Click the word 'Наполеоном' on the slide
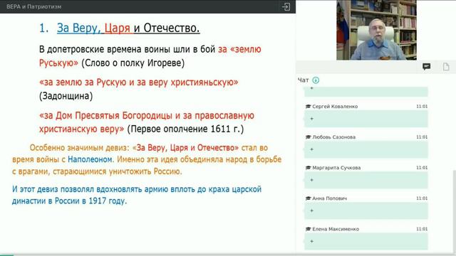 pos(90,159)
